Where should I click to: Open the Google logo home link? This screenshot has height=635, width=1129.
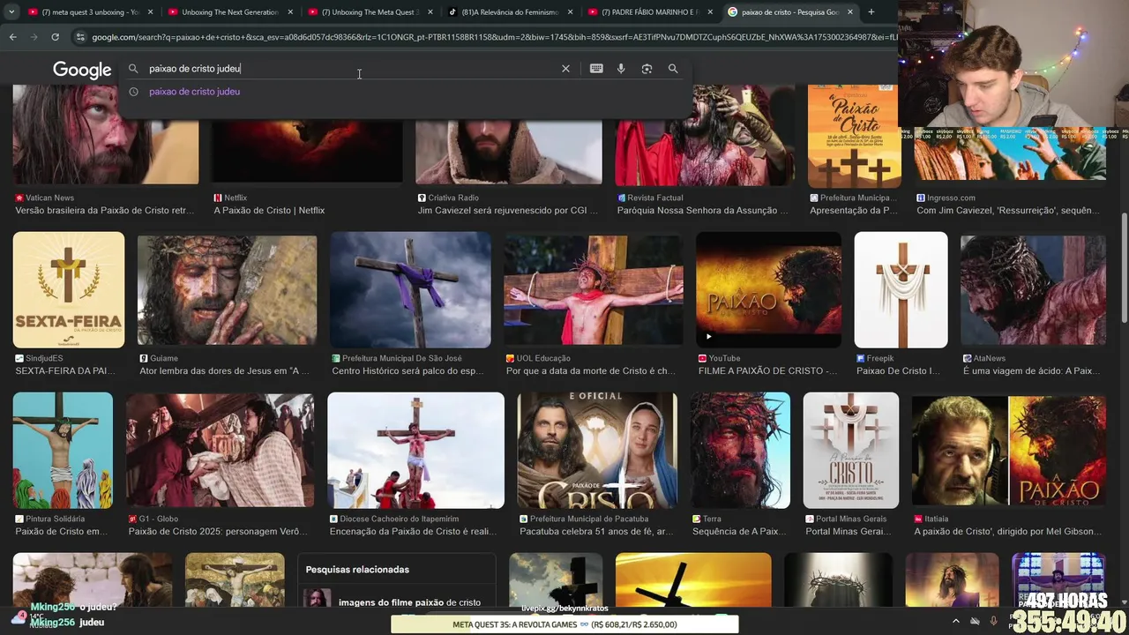tap(82, 70)
